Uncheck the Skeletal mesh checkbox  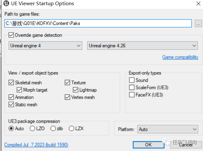click(x=11, y=82)
